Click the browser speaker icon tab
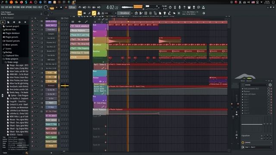Viewport: 276px width, 155px height. click(14, 22)
